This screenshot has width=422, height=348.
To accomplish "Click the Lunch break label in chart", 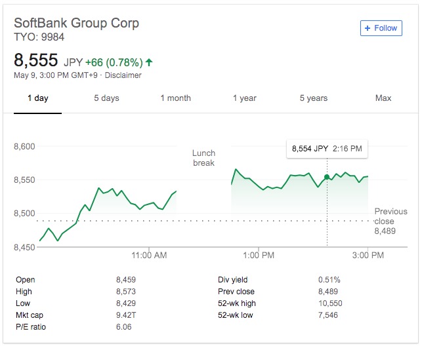I will tap(203, 158).
